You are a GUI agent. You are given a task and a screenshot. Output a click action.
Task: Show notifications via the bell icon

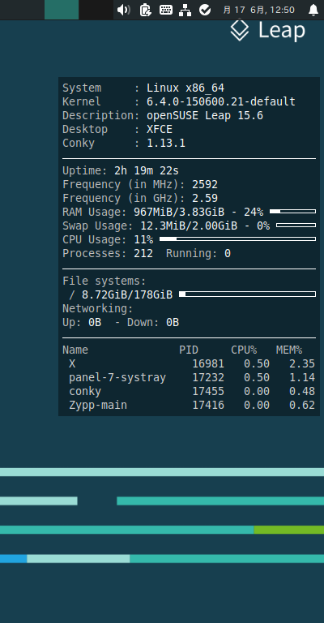tap(313, 10)
